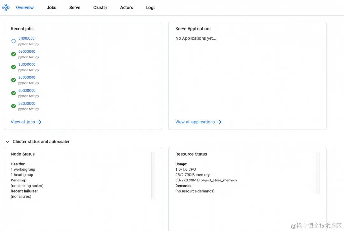This screenshot has height=231, width=344.
Task: Follow the View all jobs link
Action: point(23,122)
